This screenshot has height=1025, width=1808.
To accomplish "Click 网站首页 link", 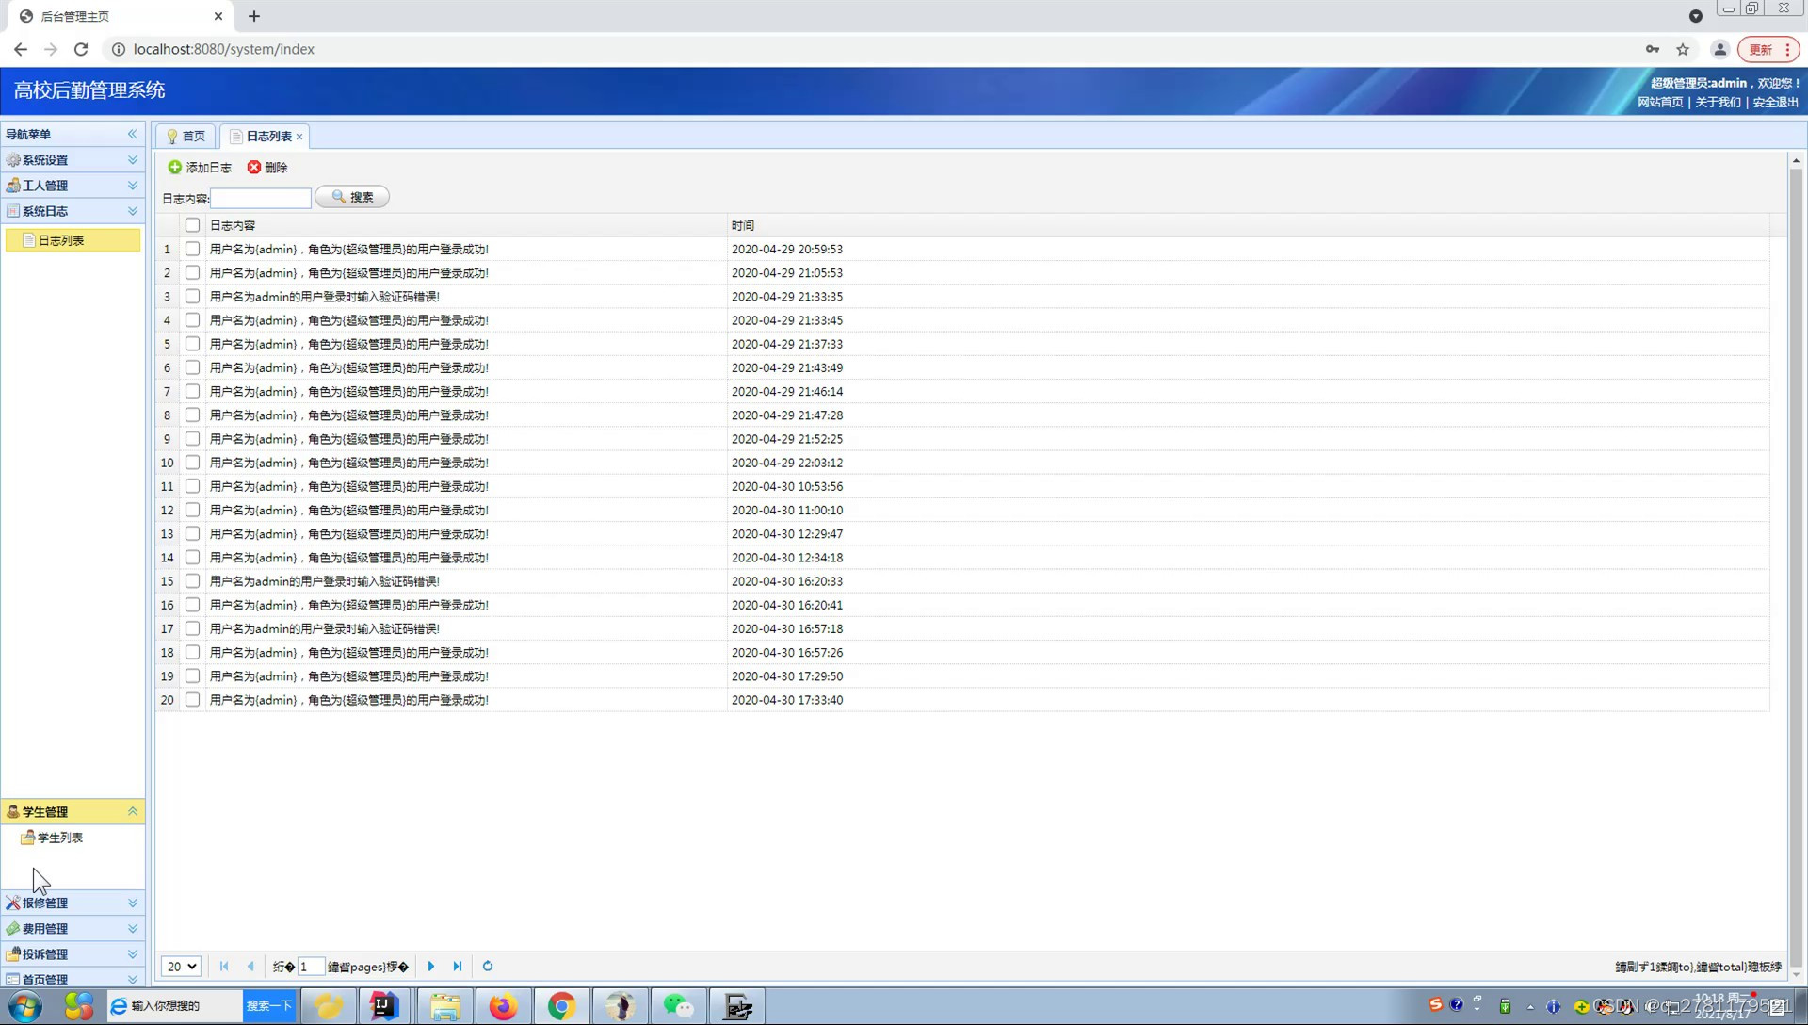I will pyautogui.click(x=1660, y=102).
